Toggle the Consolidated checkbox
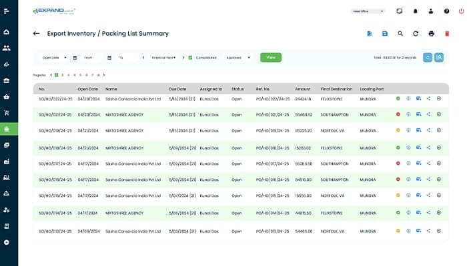The width and height of the screenshot is (467, 266). (191, 58)
